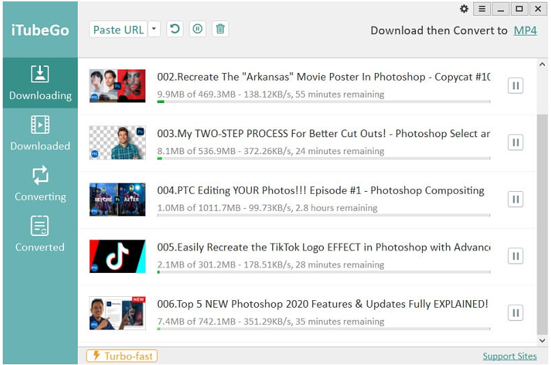
Task: Open the settings gear icon
Action: 464,9
